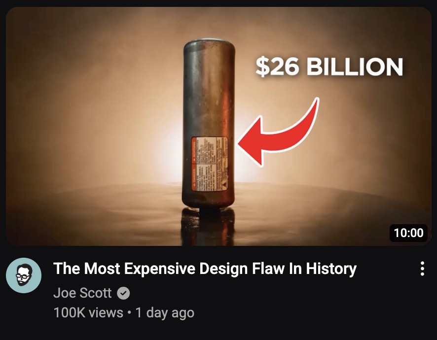The image size is (437, 340).
Task: Click the Joe Scott channel avatar
Action: (x=24, y=275)
